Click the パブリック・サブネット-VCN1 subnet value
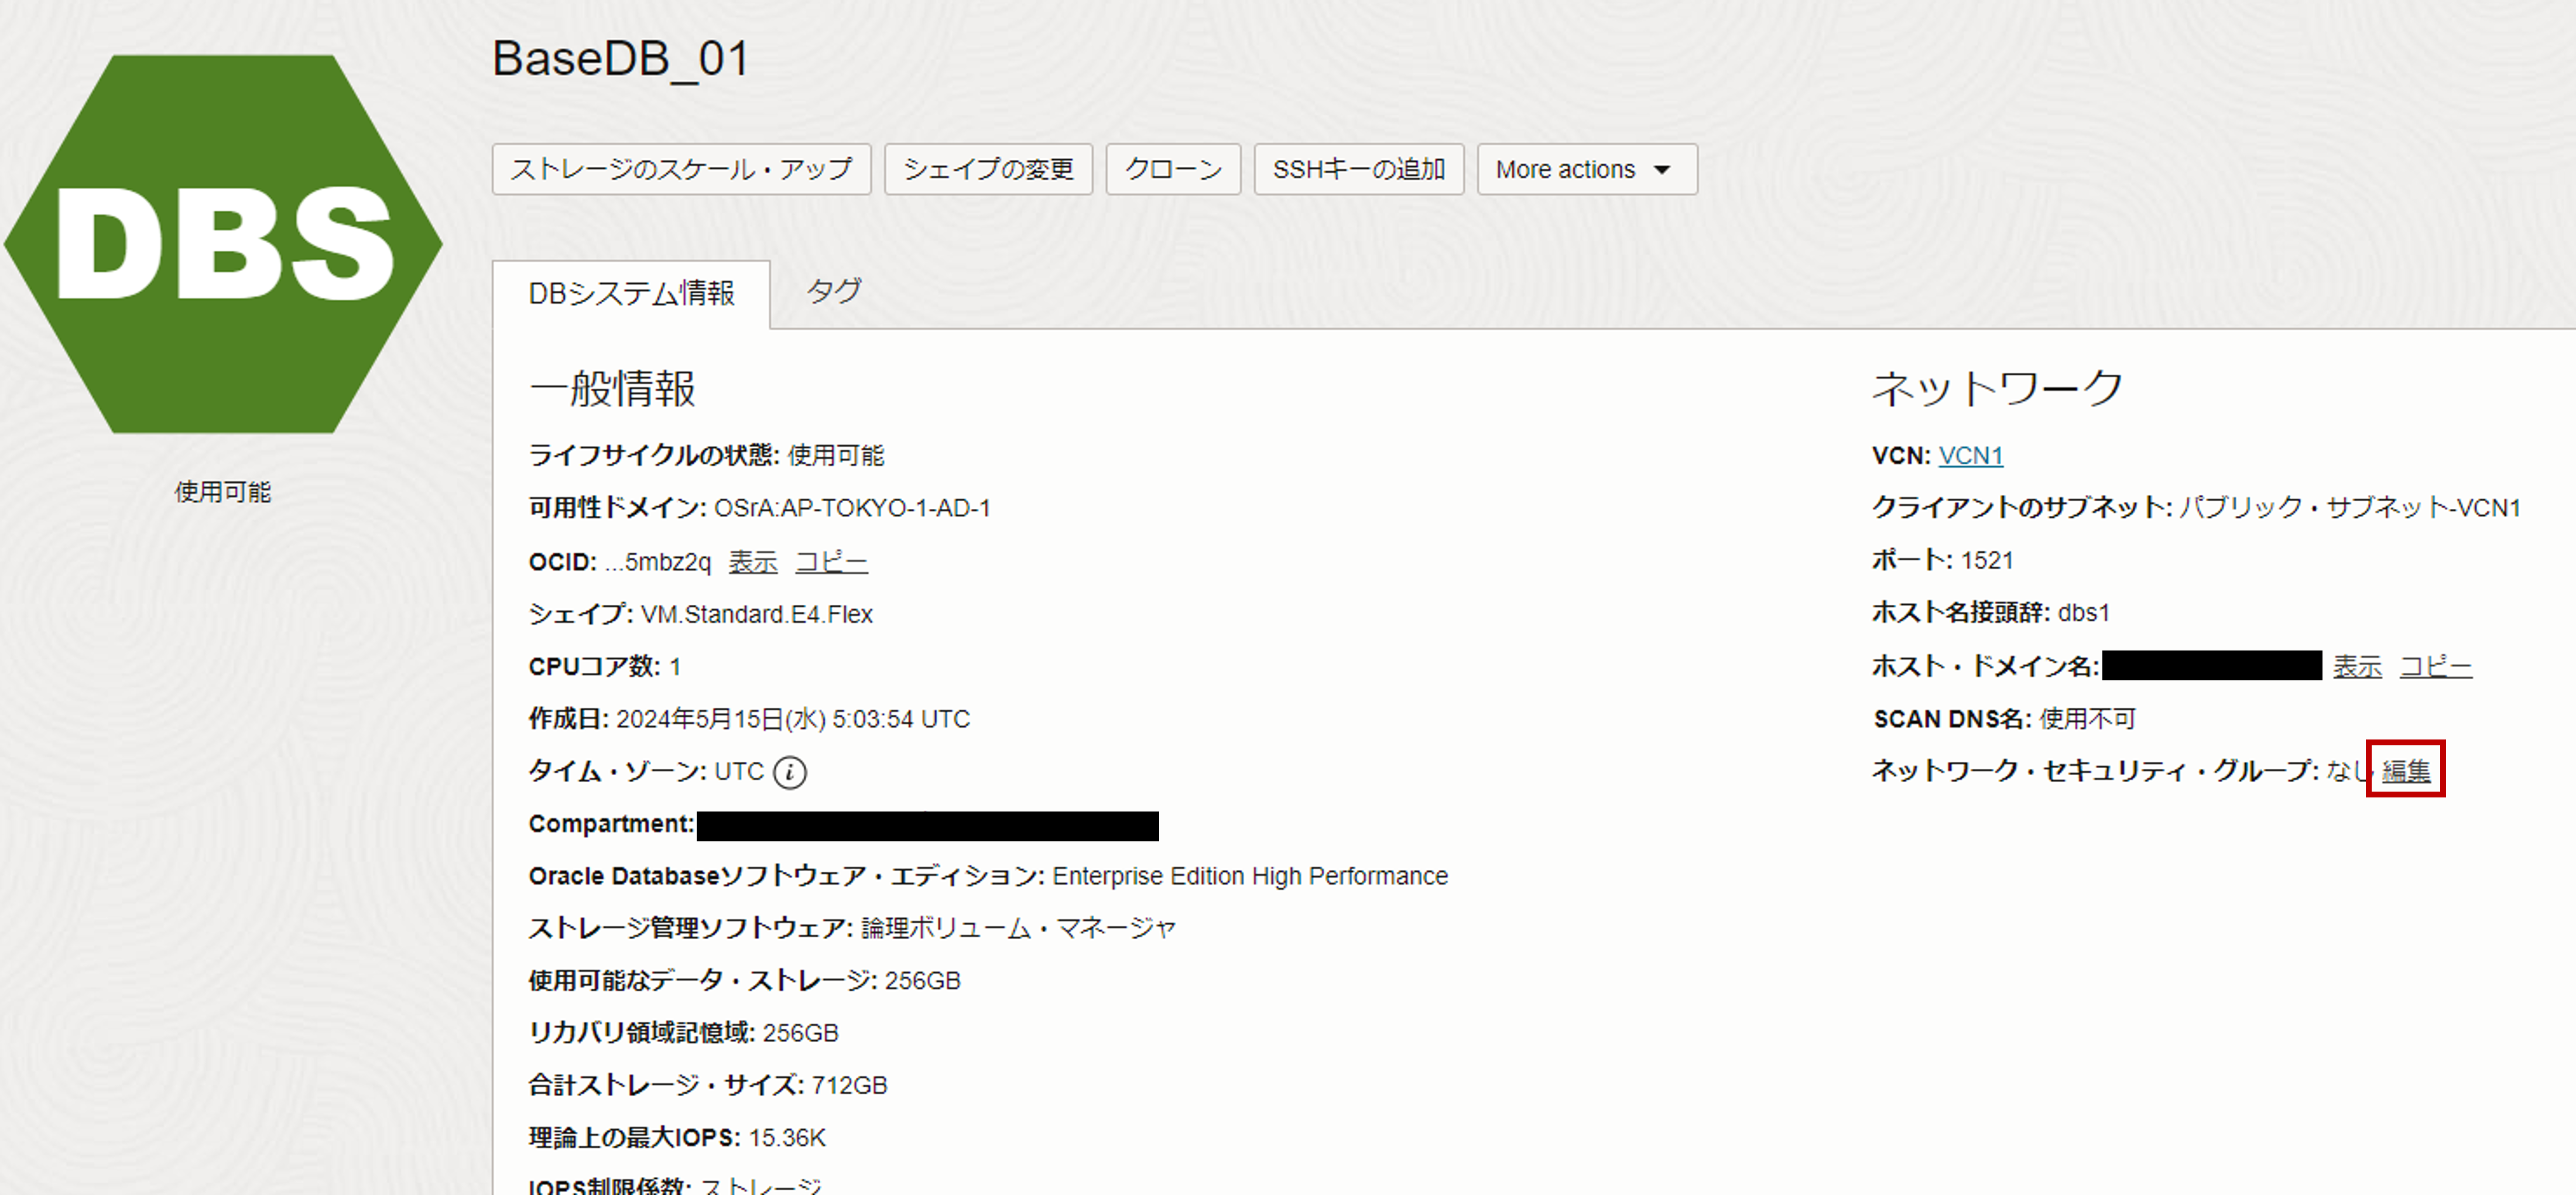 (2350, 508)
